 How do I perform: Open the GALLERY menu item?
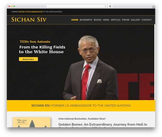tap(135, 20)
